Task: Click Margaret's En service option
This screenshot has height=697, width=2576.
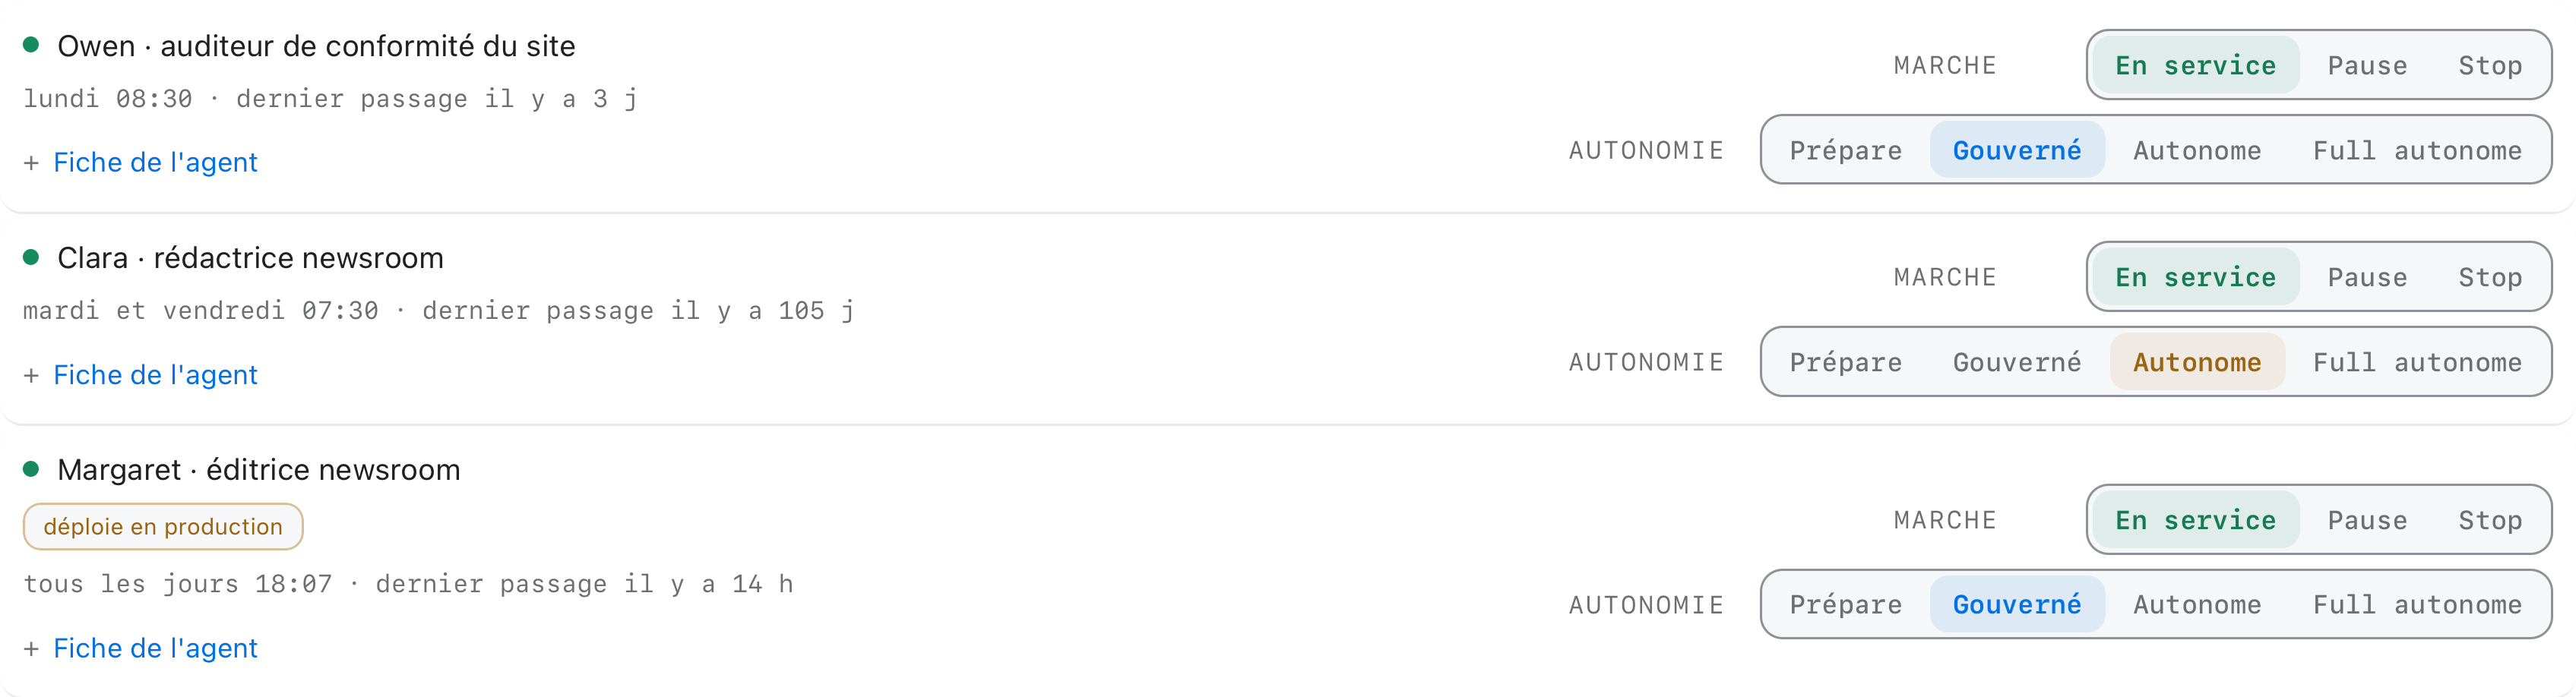Action: tap(2196, 520)
